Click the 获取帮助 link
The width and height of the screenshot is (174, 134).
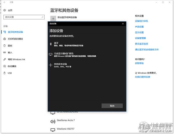click(x=139, y=63)
